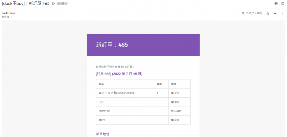Star this email from duck不buy
287x137 pixels.
click(268, 13)
